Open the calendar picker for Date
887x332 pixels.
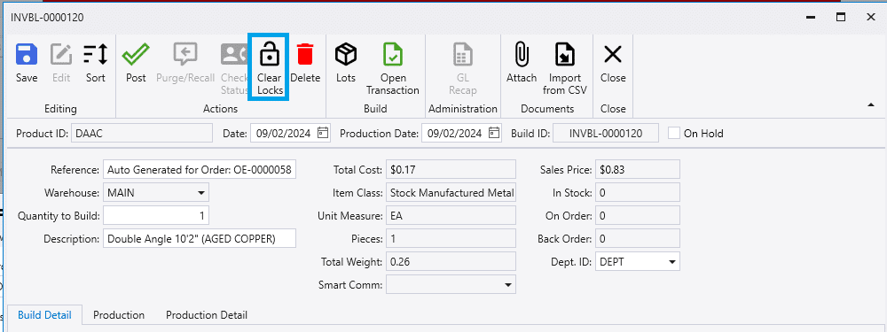[323, 134]
